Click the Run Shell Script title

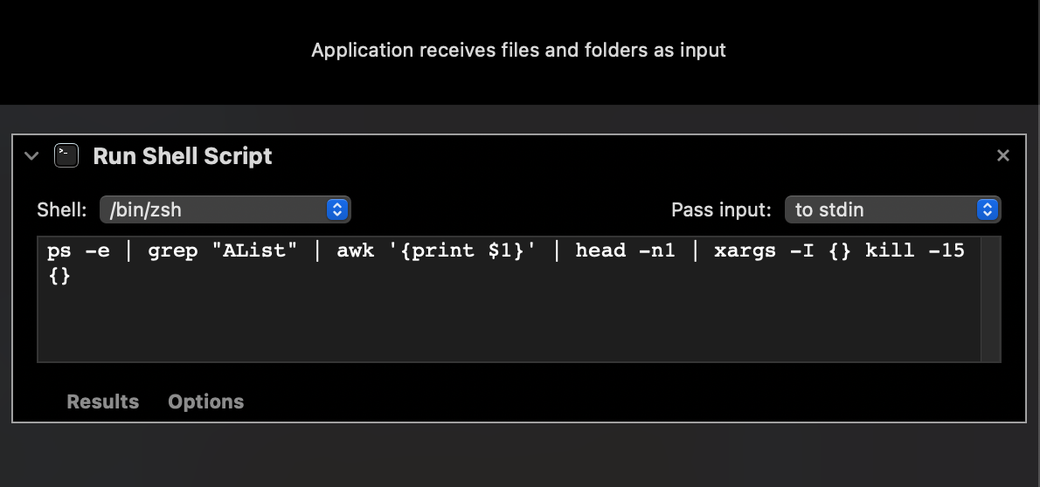coord(183,155)
